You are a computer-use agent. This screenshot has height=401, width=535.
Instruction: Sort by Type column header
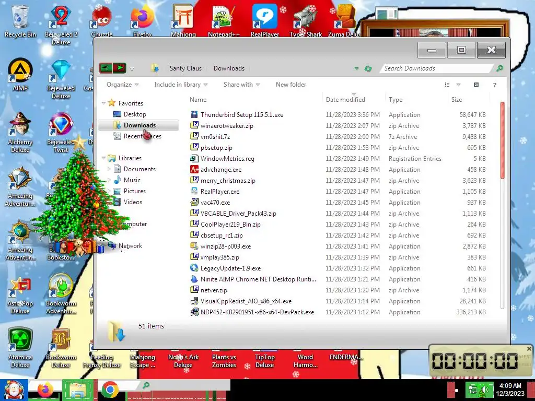pyautogui.click(x=396, y=100)
